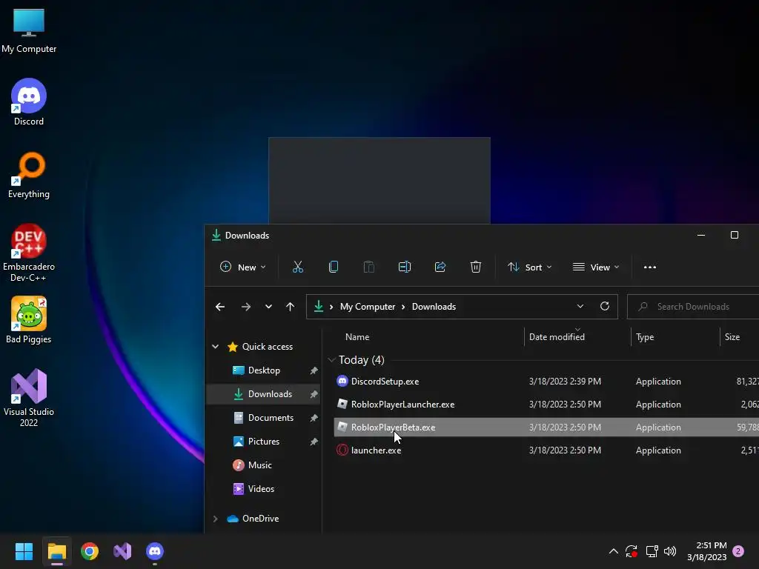Launch Google Chrome from the taskbar

pyautogui.click(x=90, y=551)
